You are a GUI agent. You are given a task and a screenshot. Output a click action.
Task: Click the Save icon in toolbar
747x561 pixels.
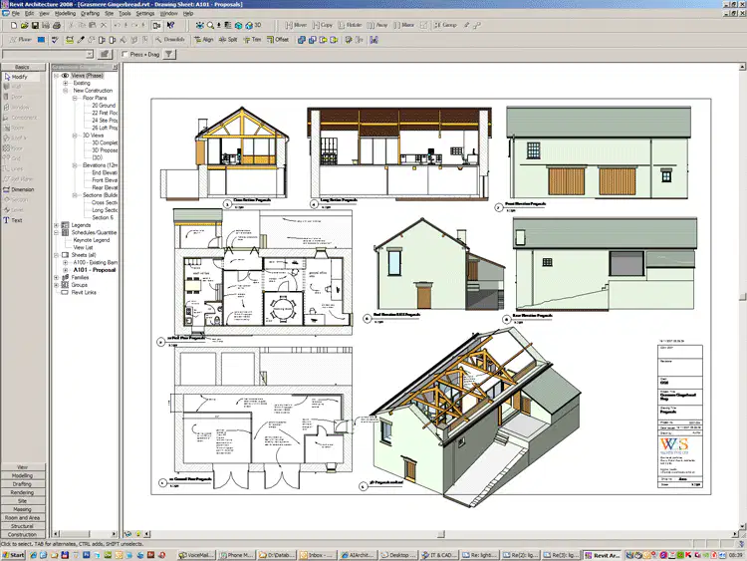click(x=35, y=25)
